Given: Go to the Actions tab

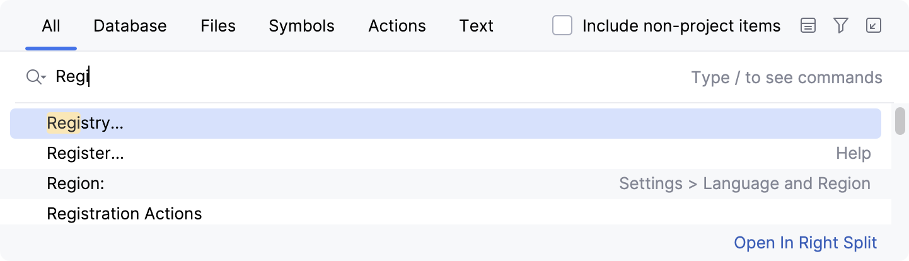Looking at the screenshot, I should pos(397,26).
